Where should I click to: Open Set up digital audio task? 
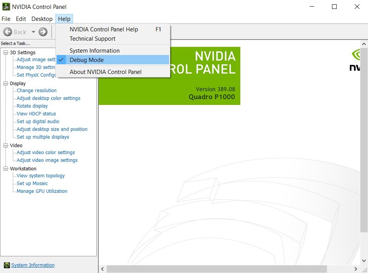pos(38,122)
